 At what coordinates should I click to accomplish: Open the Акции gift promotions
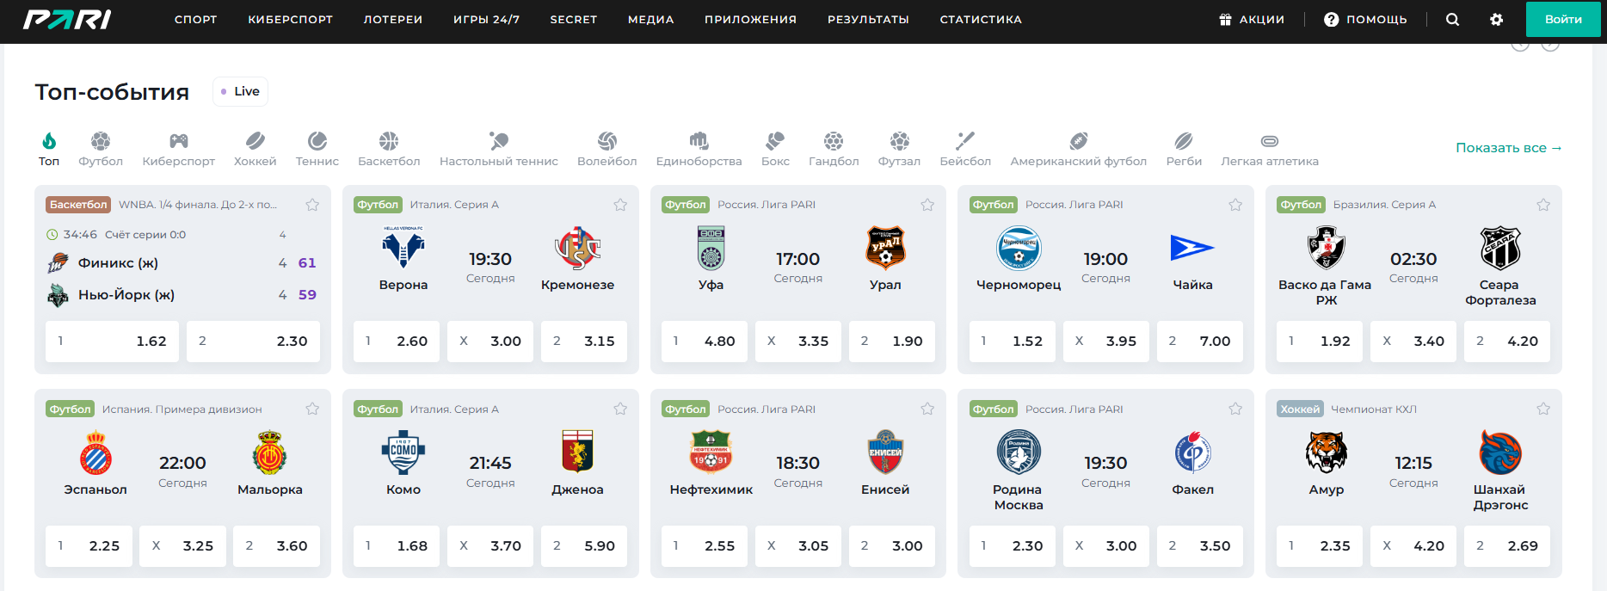click(x=1252, y=19)
